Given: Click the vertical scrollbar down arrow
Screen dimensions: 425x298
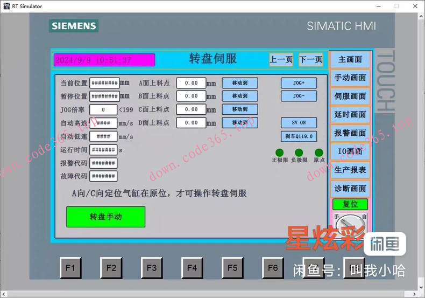Looking at the screenshot, I should click(421, 287).
